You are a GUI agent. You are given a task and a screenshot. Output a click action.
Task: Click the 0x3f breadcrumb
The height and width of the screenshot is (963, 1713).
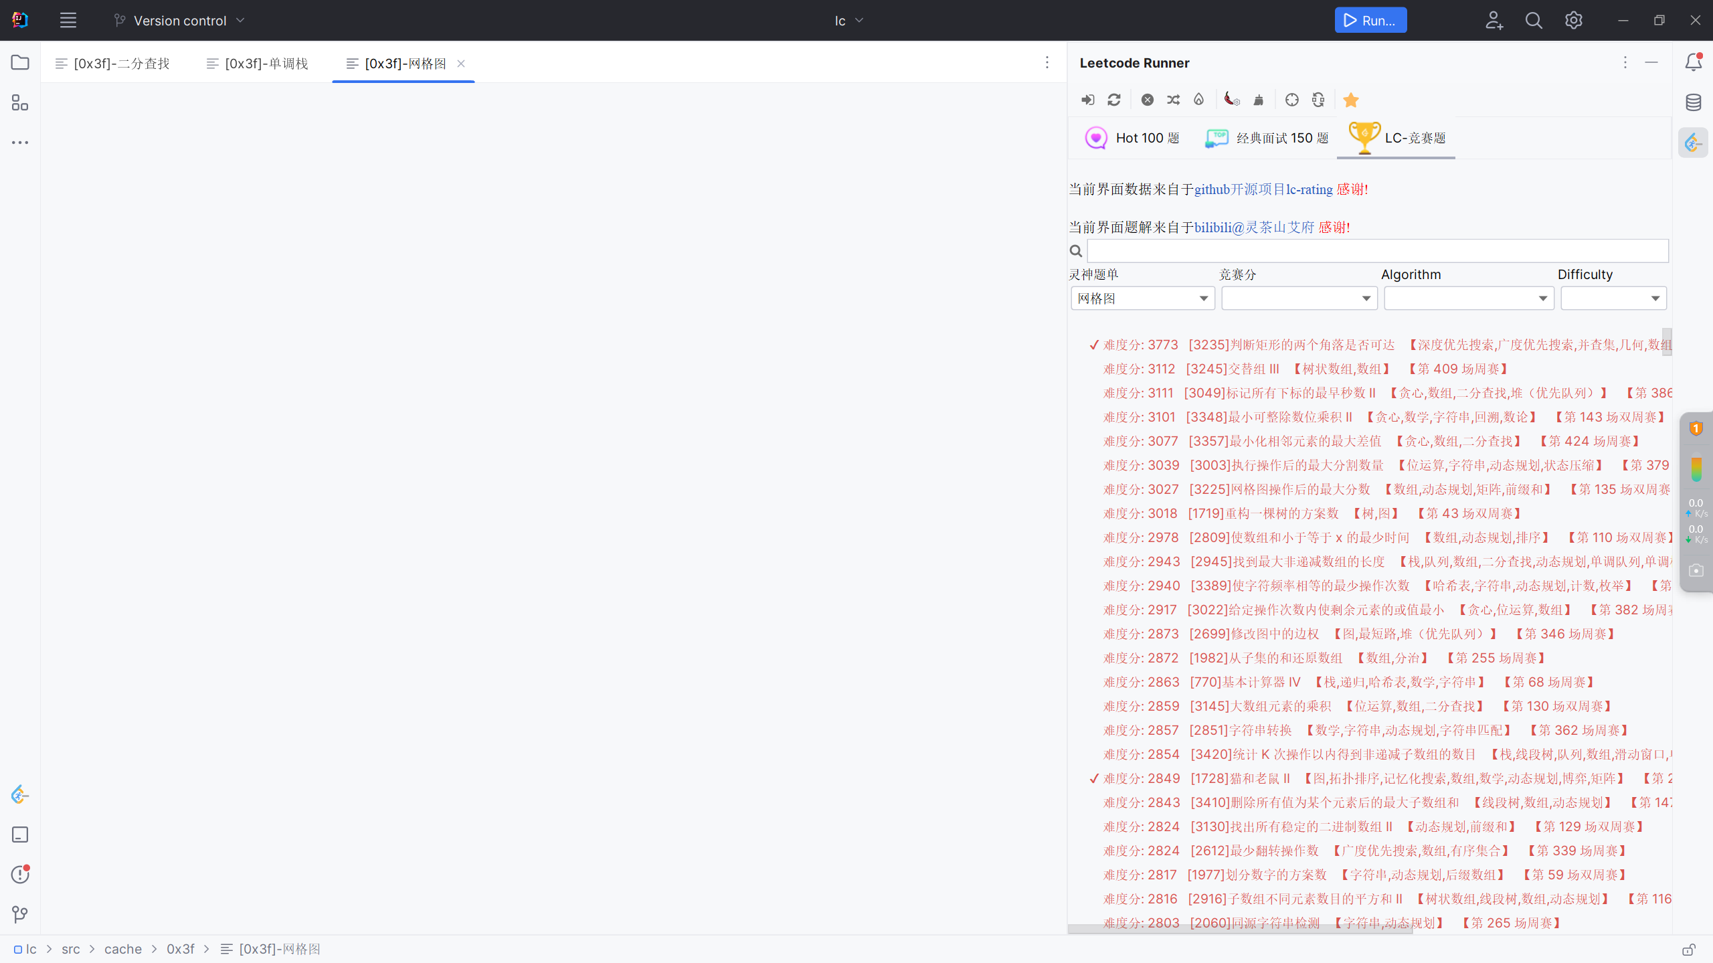(x=181, y=949)
